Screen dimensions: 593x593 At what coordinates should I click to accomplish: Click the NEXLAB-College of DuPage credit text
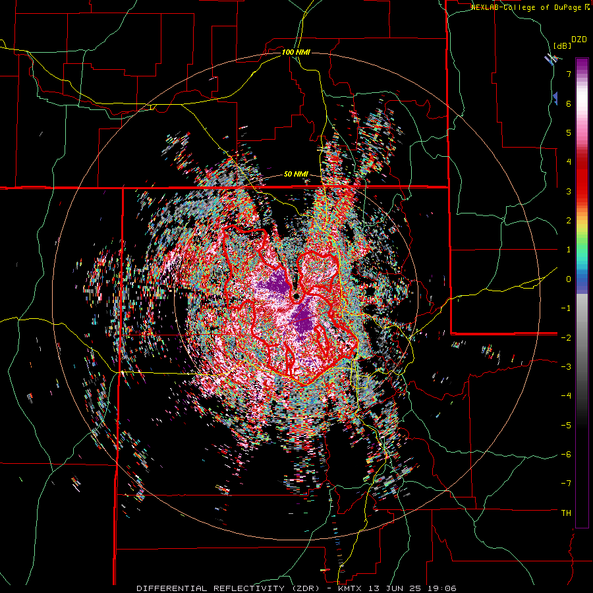[x=531, y=7]
